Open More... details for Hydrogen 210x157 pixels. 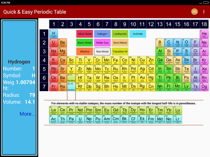[27, 114]
